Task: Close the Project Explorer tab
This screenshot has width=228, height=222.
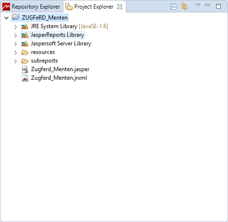Action: (x=120, y=7)
